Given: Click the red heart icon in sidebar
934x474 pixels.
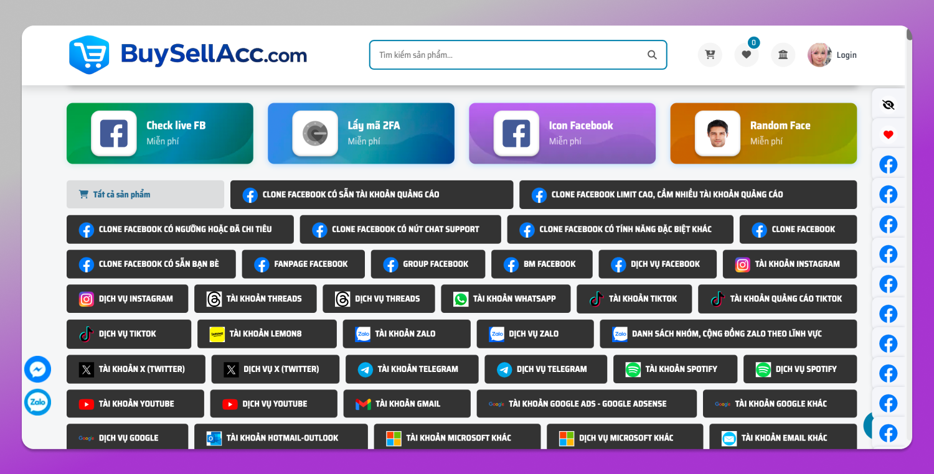Looking at the screenshot, I should [889, 134].
